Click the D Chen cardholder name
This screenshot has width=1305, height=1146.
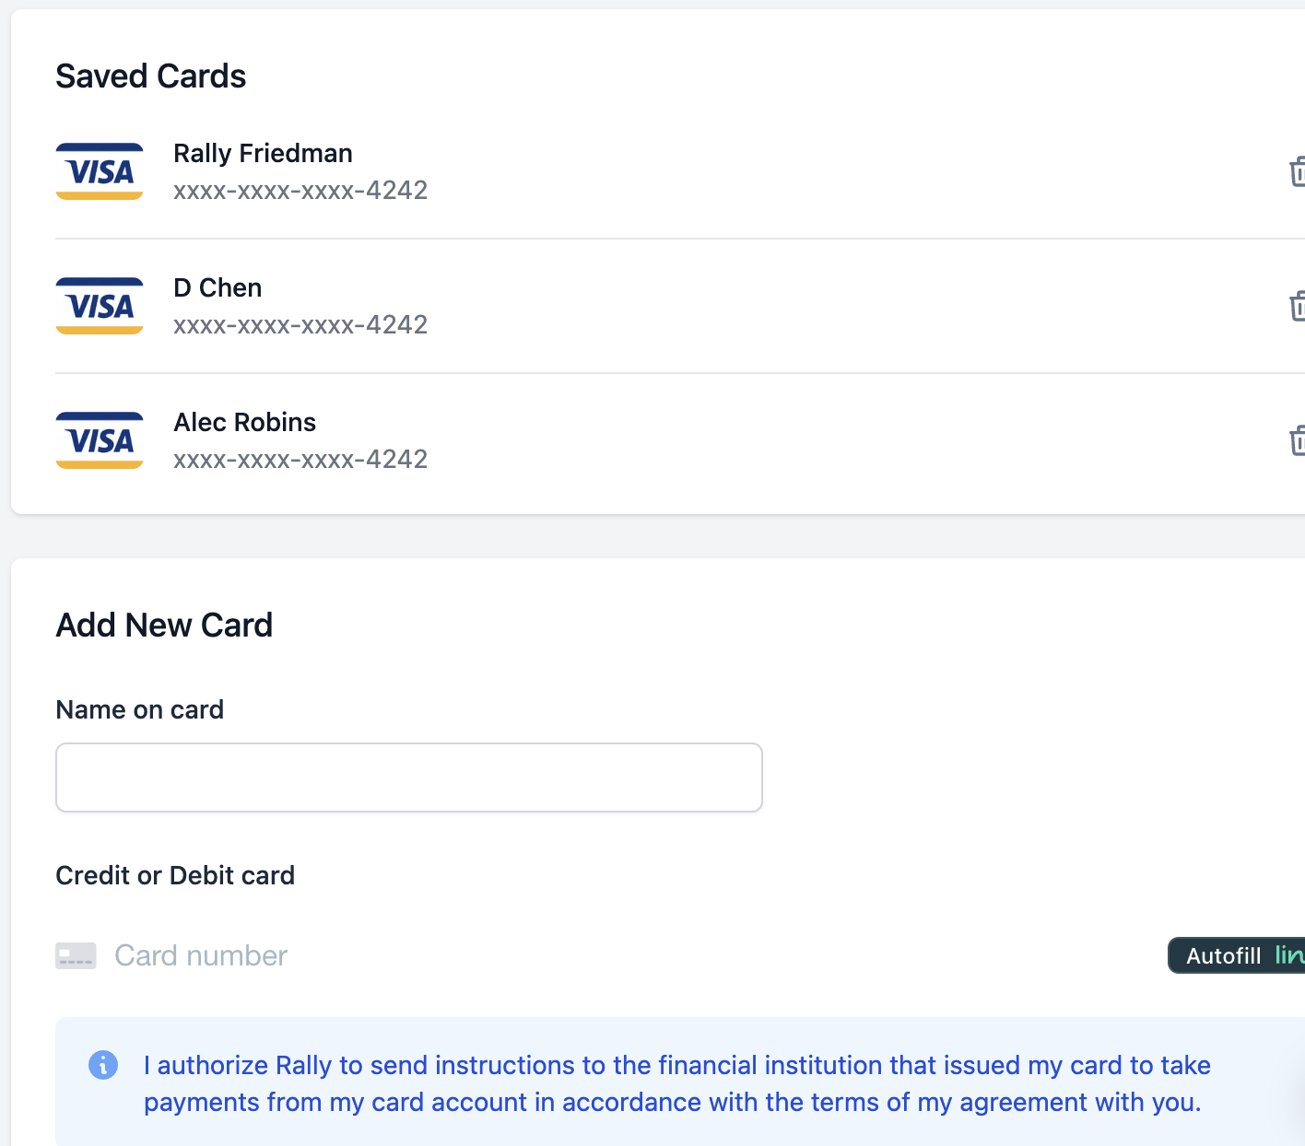217,287
